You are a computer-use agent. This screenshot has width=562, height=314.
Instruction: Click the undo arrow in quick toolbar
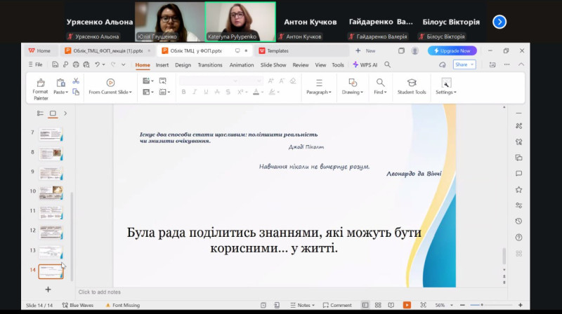97,64
